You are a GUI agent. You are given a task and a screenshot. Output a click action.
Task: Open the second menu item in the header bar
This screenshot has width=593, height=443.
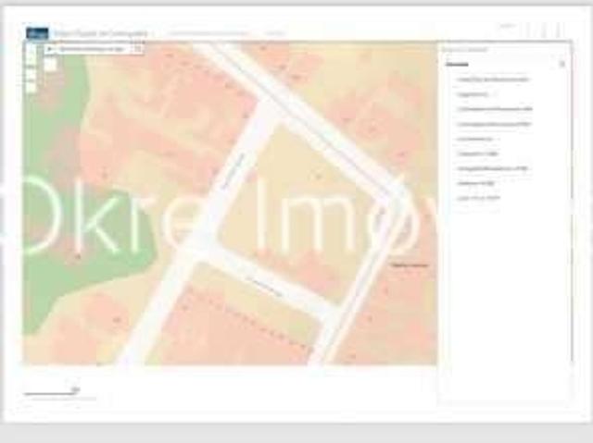[275, 33]
